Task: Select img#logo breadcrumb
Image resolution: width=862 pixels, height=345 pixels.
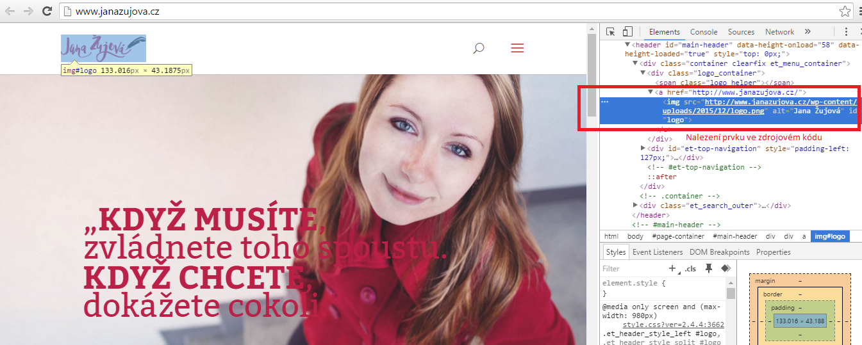Action: click(x=829, y=236)
